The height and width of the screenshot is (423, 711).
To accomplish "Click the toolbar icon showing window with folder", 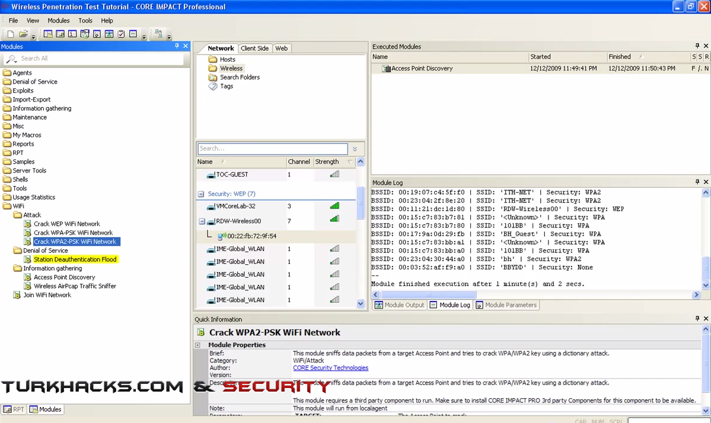I will point(47,34).
